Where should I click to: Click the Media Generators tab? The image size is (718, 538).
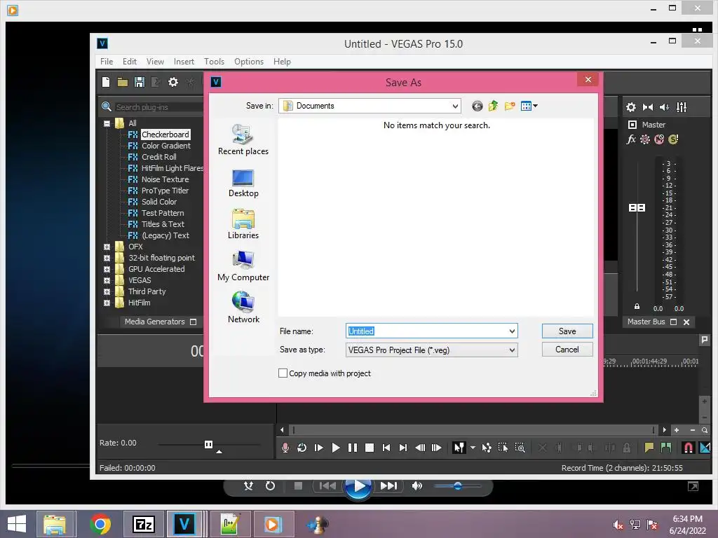click(x=154, y=322)
